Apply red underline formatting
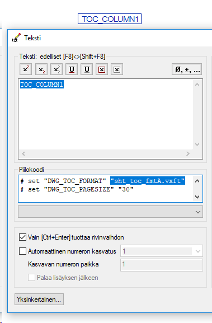The image size is (212, 323). [x=72, y=69]
